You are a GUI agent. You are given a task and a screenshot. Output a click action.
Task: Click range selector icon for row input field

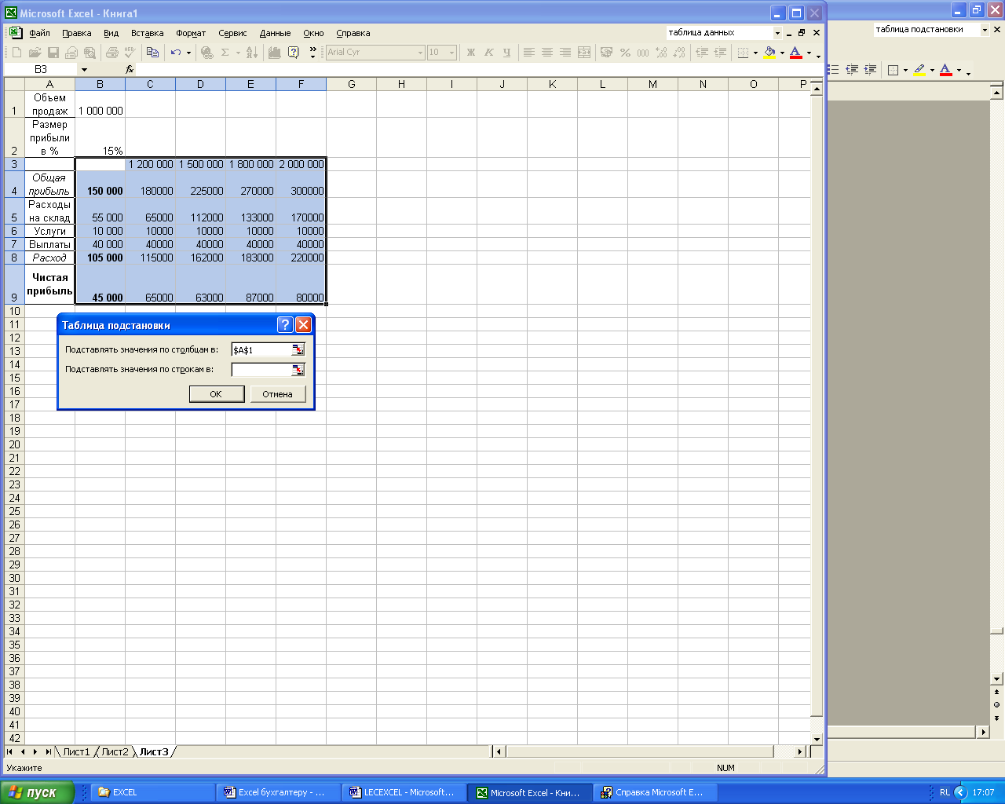tap(298, 370)
